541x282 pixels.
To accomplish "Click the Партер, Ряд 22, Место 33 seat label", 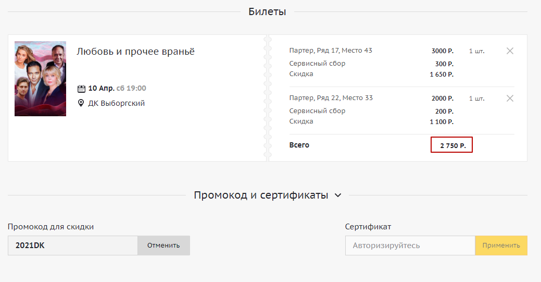I will tap(331, 98).
